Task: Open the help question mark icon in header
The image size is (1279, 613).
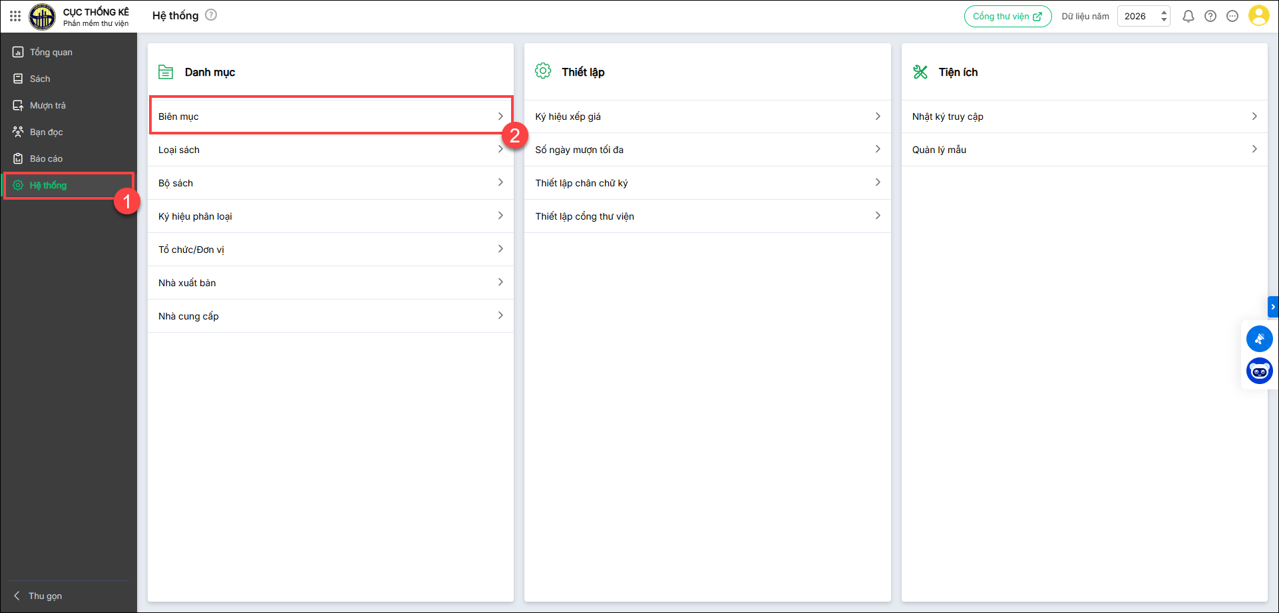Action: (1210, 16)
